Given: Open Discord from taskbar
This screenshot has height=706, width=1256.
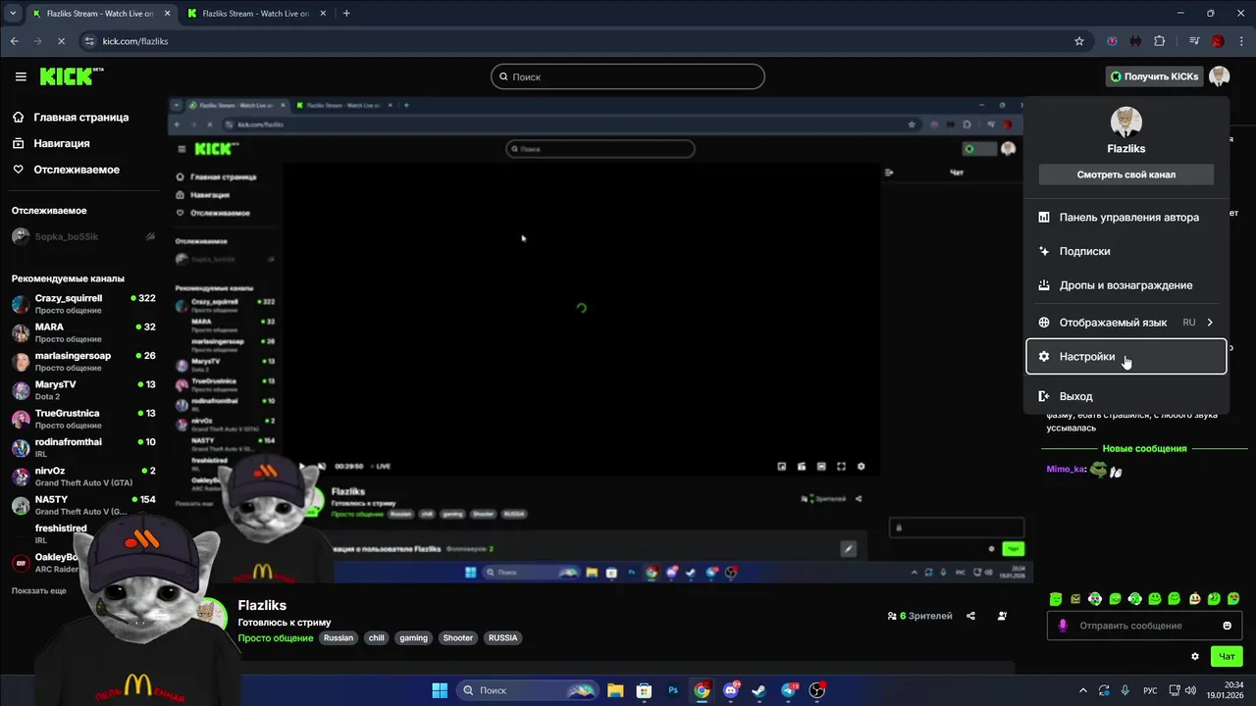Looking at the screenshot, I should tap(731, 690).
